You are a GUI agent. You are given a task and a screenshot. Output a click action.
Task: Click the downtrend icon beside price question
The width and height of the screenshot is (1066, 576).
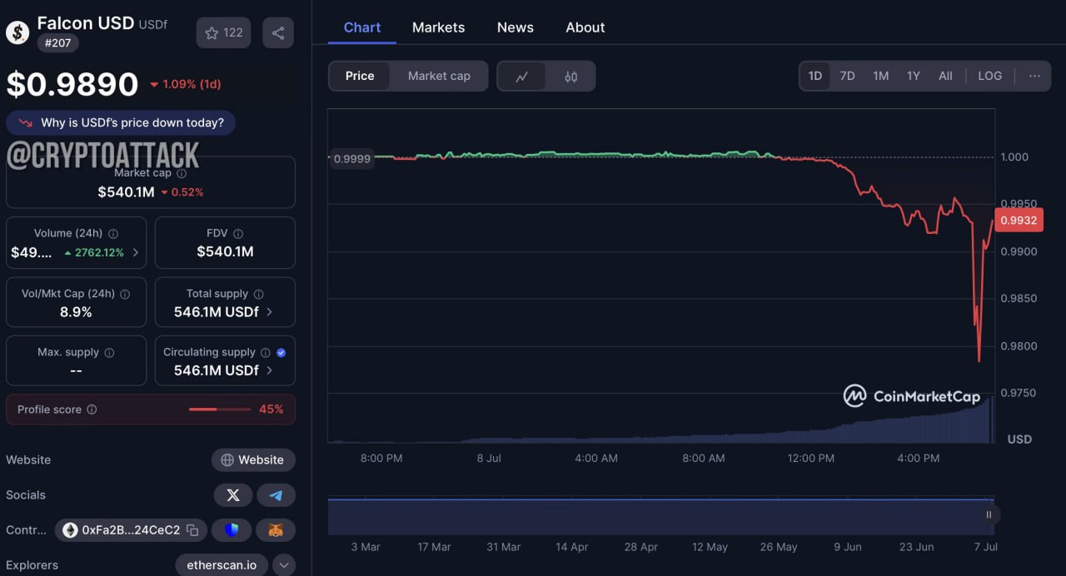(25, 123)
